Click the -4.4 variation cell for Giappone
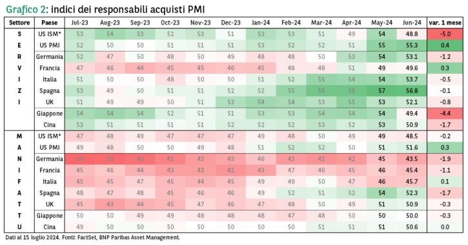The image size is (468, 245). (x=445, y=114)
